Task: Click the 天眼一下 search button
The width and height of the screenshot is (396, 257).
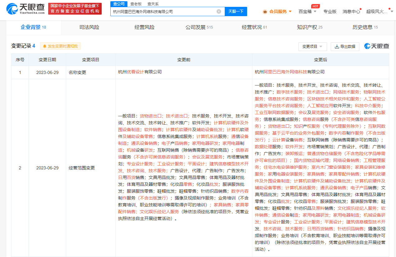Action: 236,11
